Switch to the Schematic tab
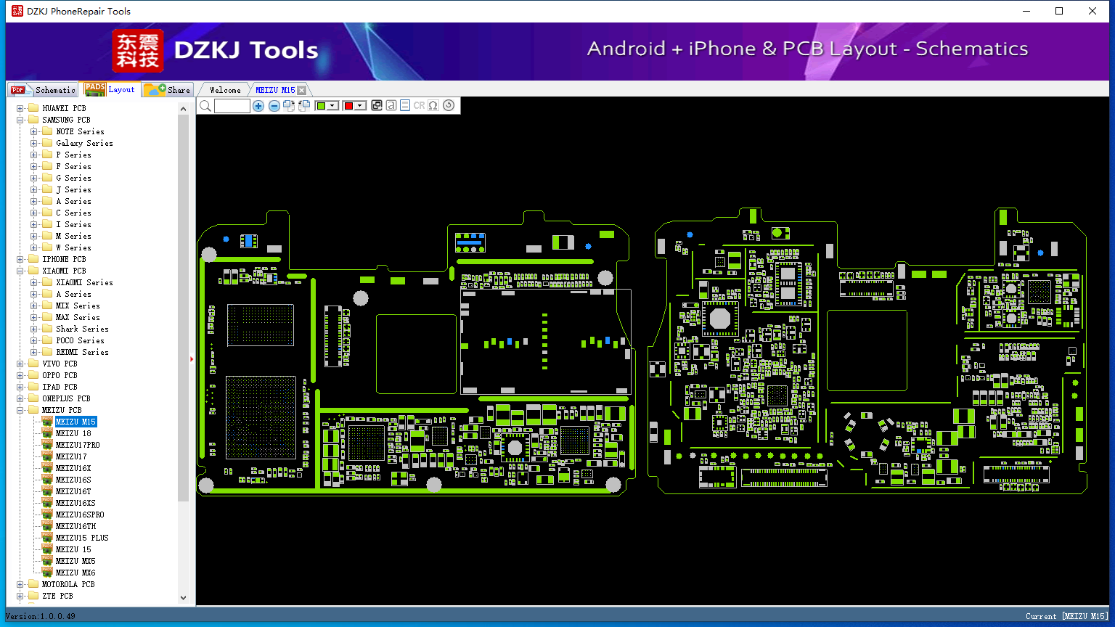 point(44,90)
